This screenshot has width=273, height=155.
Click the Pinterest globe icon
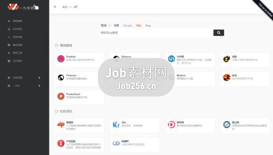pyautogui.click(x=61, y=77)
